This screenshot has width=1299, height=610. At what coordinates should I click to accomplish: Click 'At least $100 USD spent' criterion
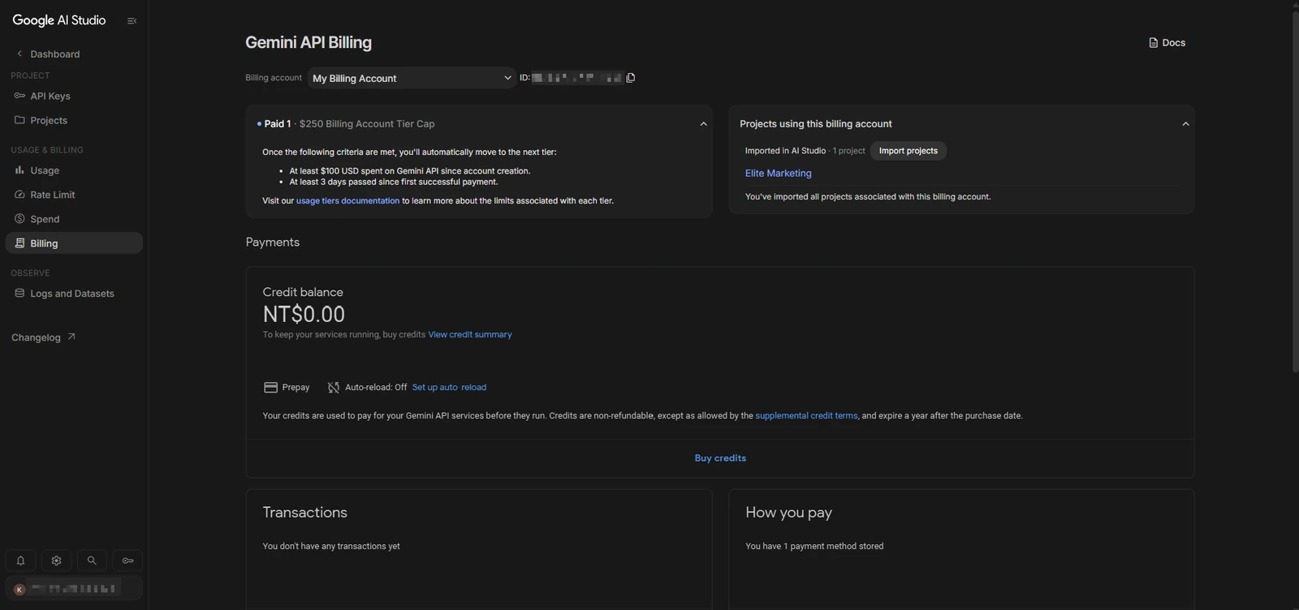coord(410,171)
